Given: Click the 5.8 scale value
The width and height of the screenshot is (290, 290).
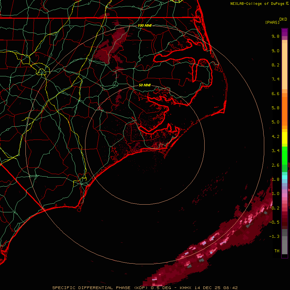Looking at the screenshot, I should coord(275,108).
